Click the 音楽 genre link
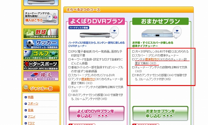This screenshot has height=125, width=208. click(31, 110)
